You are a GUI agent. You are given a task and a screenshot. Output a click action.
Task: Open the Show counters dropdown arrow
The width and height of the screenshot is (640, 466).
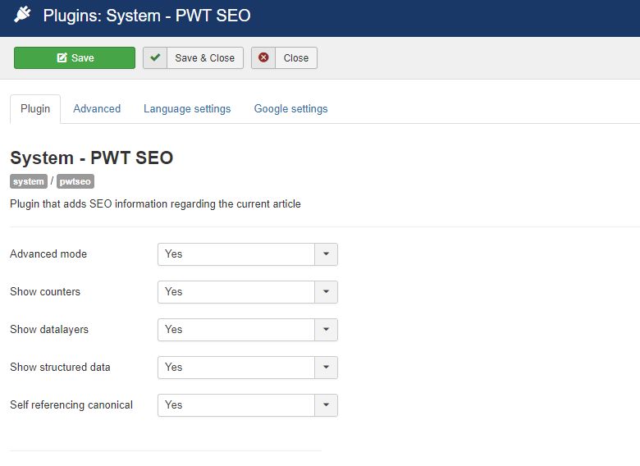[326, 292]
